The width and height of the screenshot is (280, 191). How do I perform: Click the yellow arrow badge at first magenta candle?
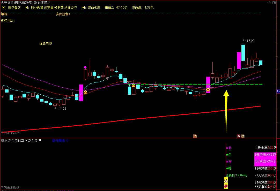click(x=85, y=92)
